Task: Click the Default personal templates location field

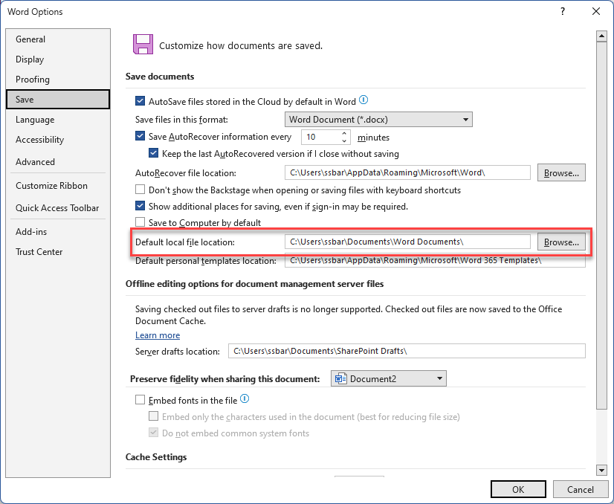Action: pos(435,260)
